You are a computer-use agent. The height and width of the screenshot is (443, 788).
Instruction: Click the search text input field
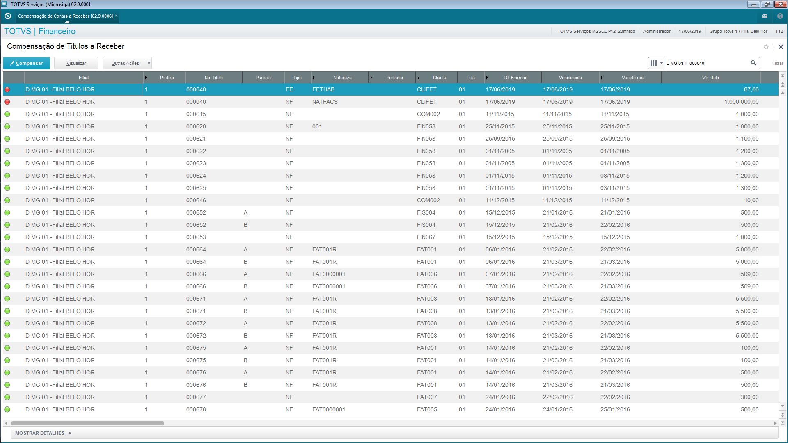(706, 63)
